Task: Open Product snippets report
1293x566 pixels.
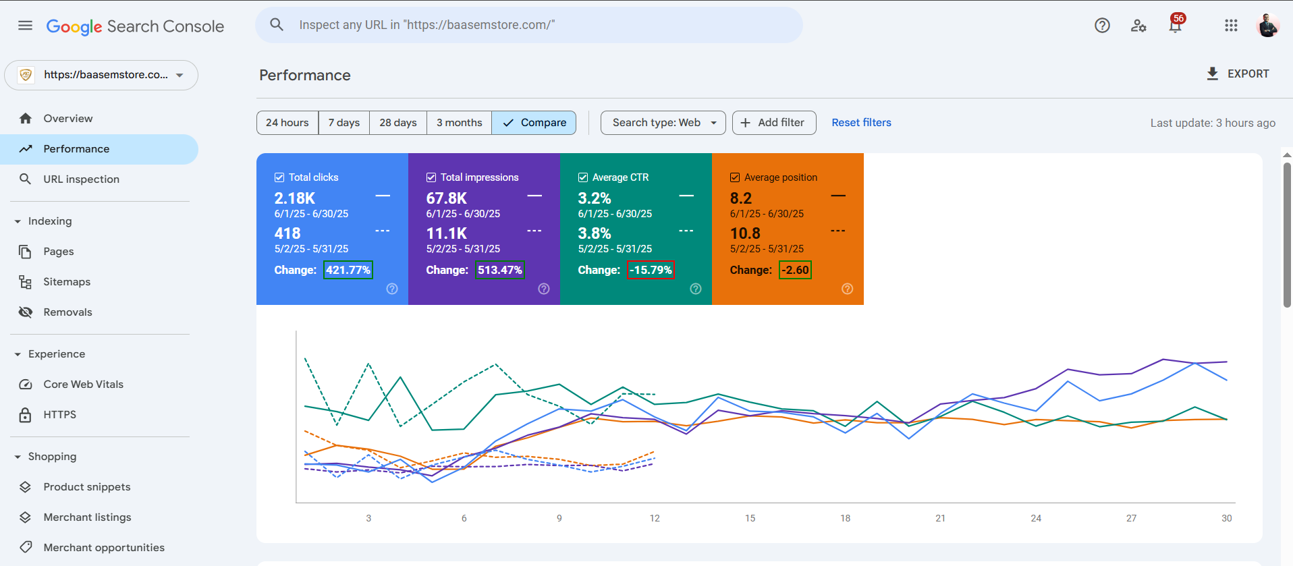Action: (99, 487)
